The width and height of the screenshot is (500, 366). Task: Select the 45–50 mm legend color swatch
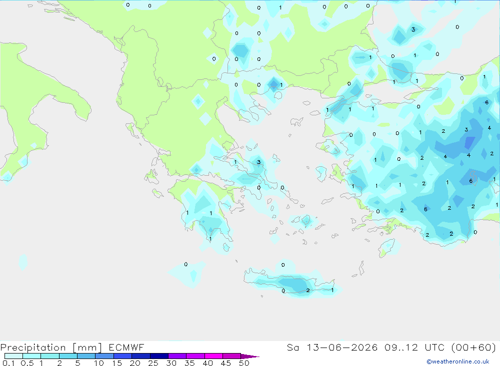tap(232, 356)
